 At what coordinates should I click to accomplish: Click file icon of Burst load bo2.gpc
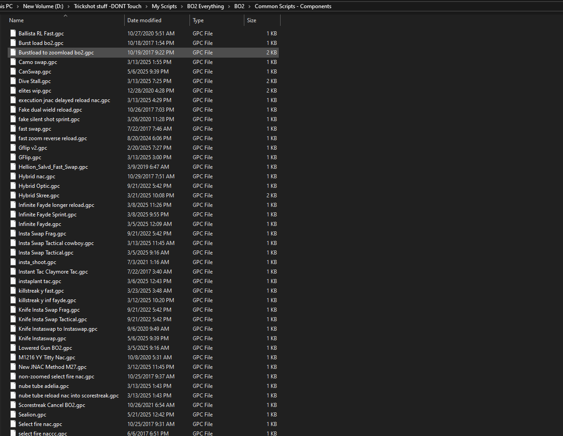pos(13,43)
